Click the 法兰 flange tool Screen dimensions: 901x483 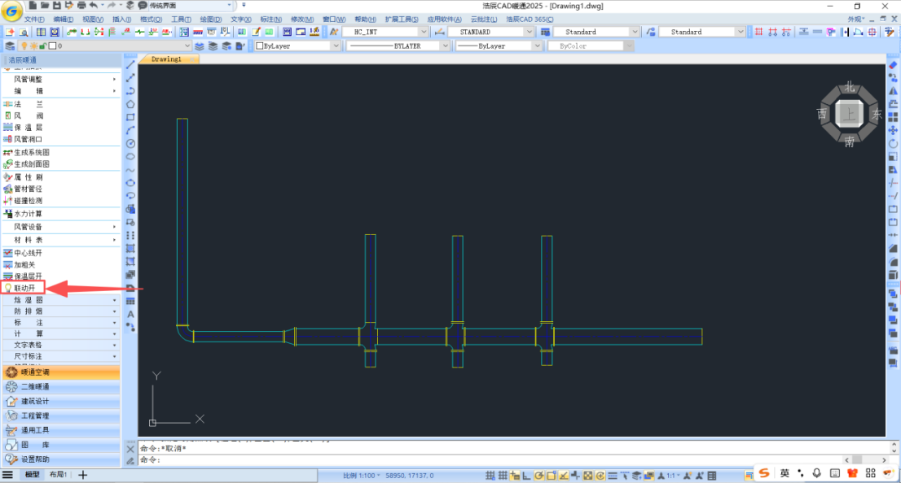tap(28, 104)
